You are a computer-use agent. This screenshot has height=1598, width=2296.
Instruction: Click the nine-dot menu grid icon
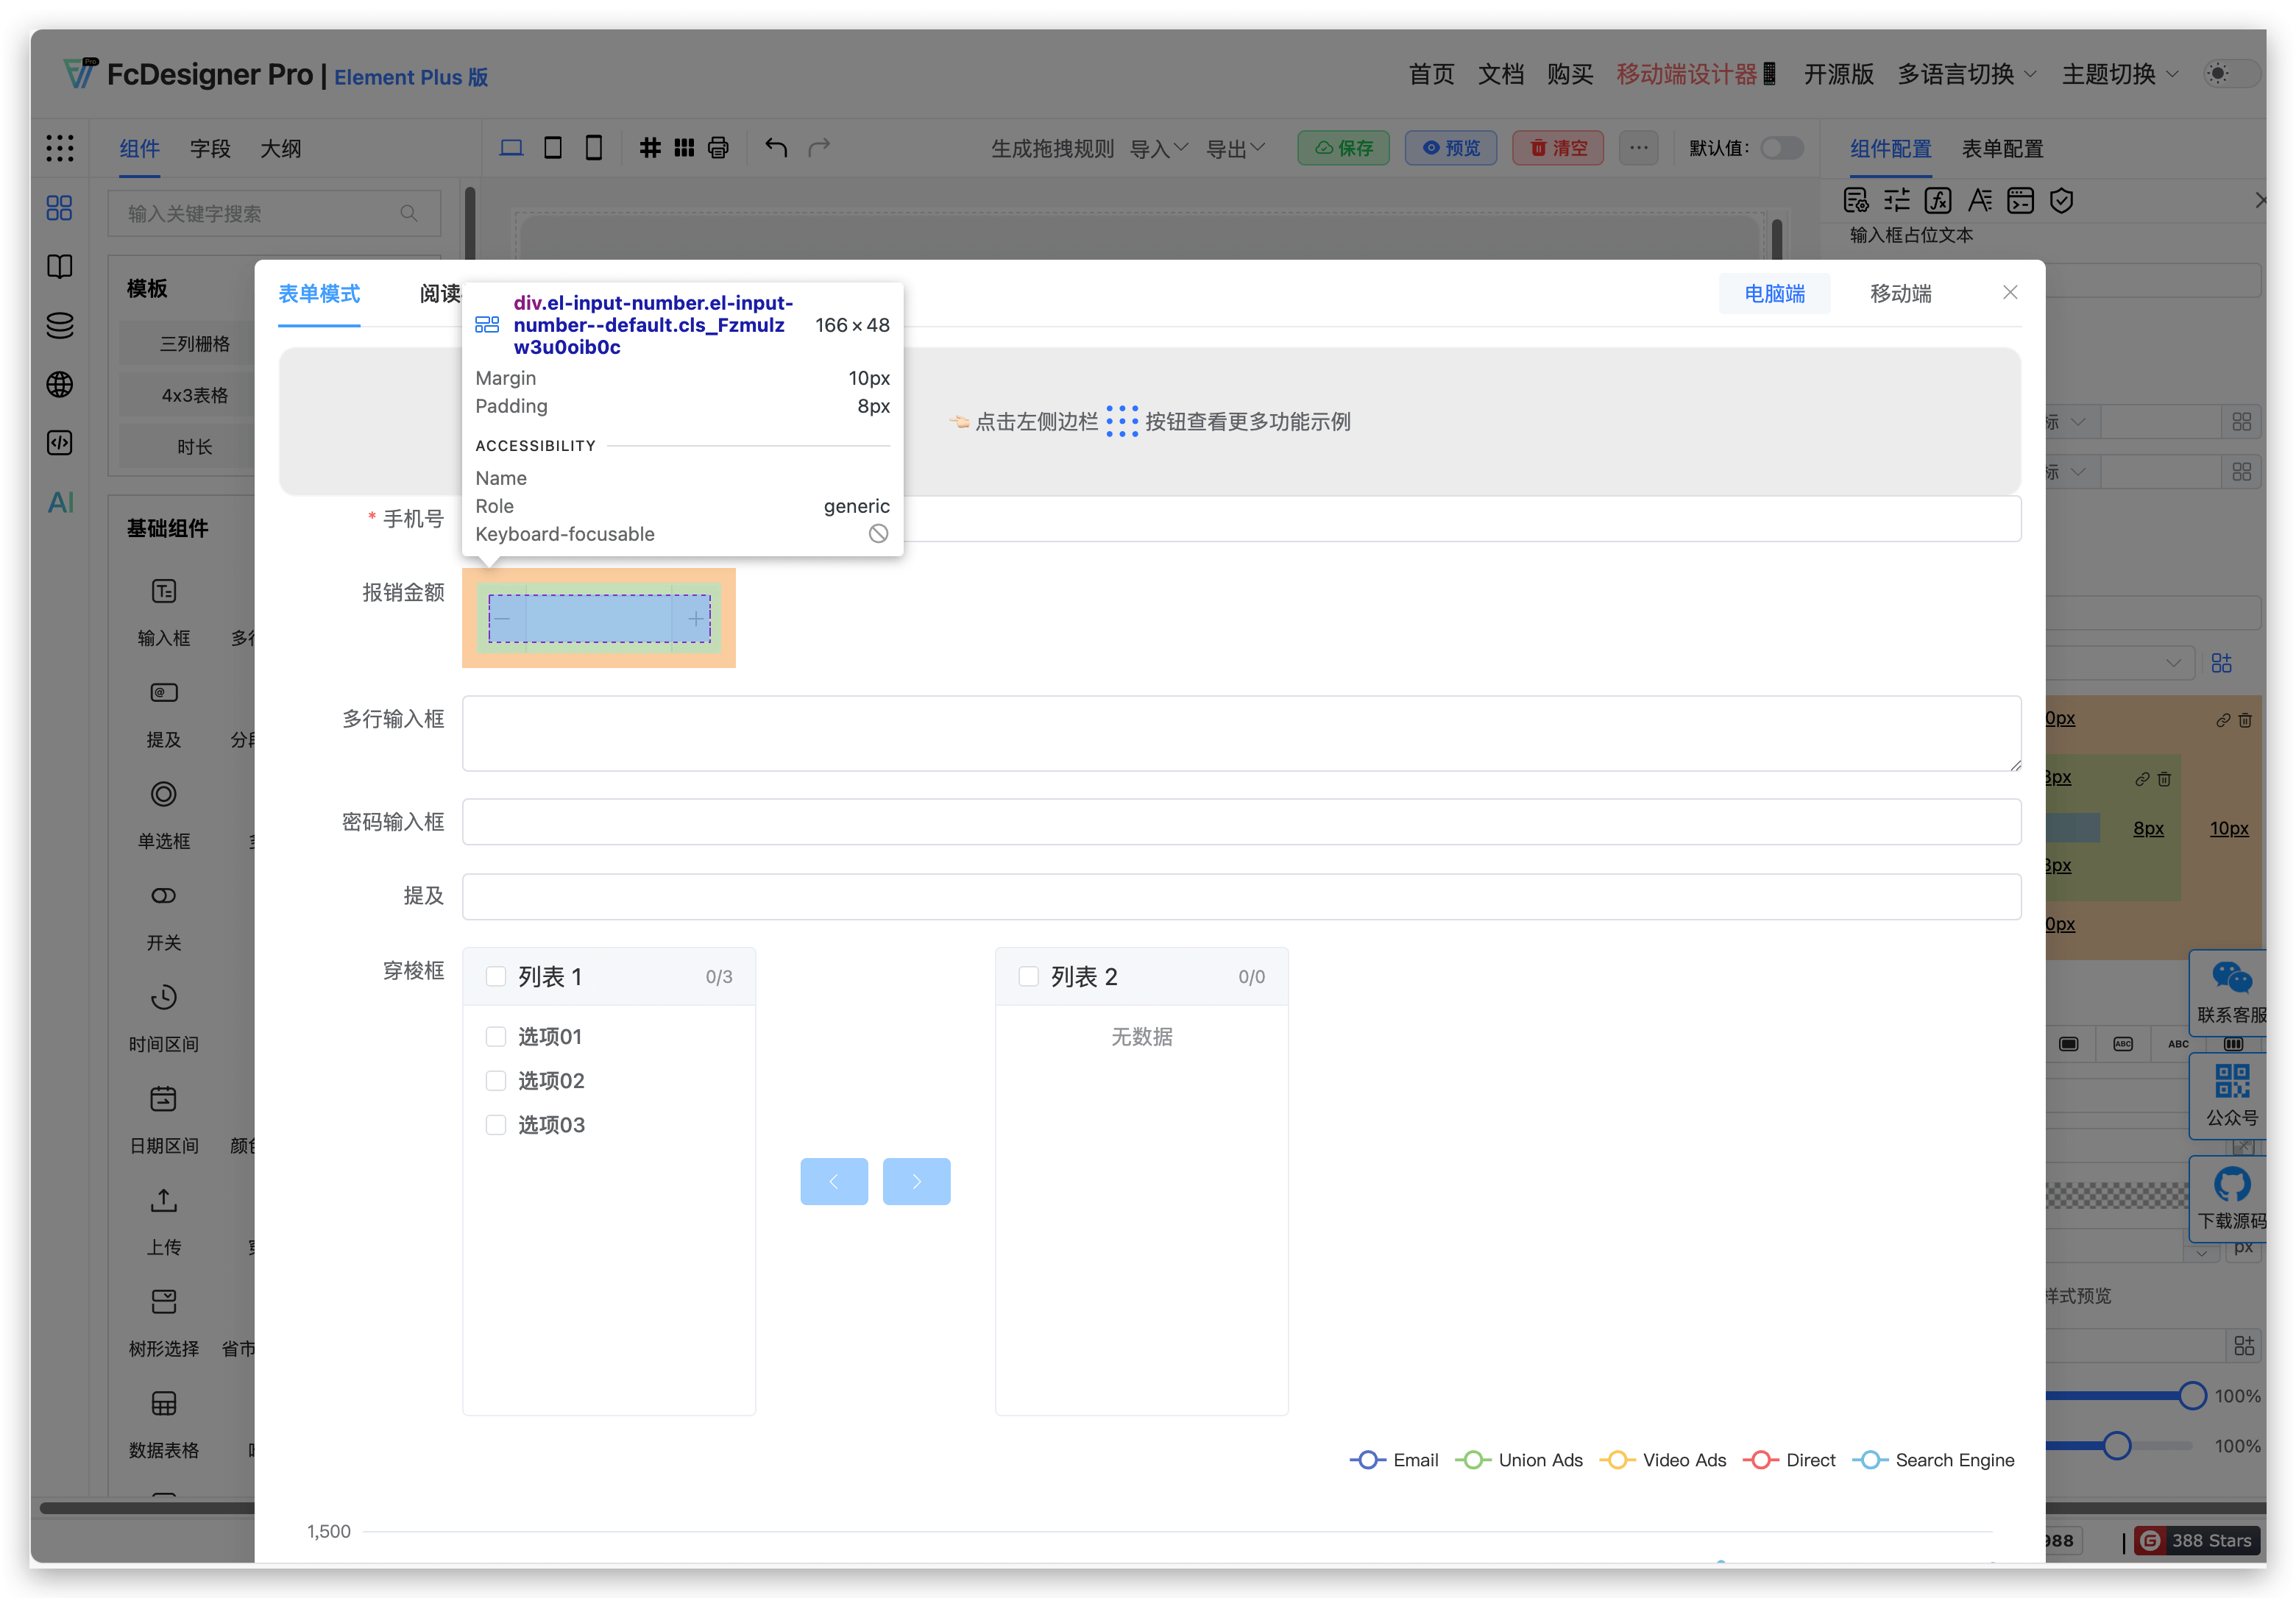pos(60,148)
